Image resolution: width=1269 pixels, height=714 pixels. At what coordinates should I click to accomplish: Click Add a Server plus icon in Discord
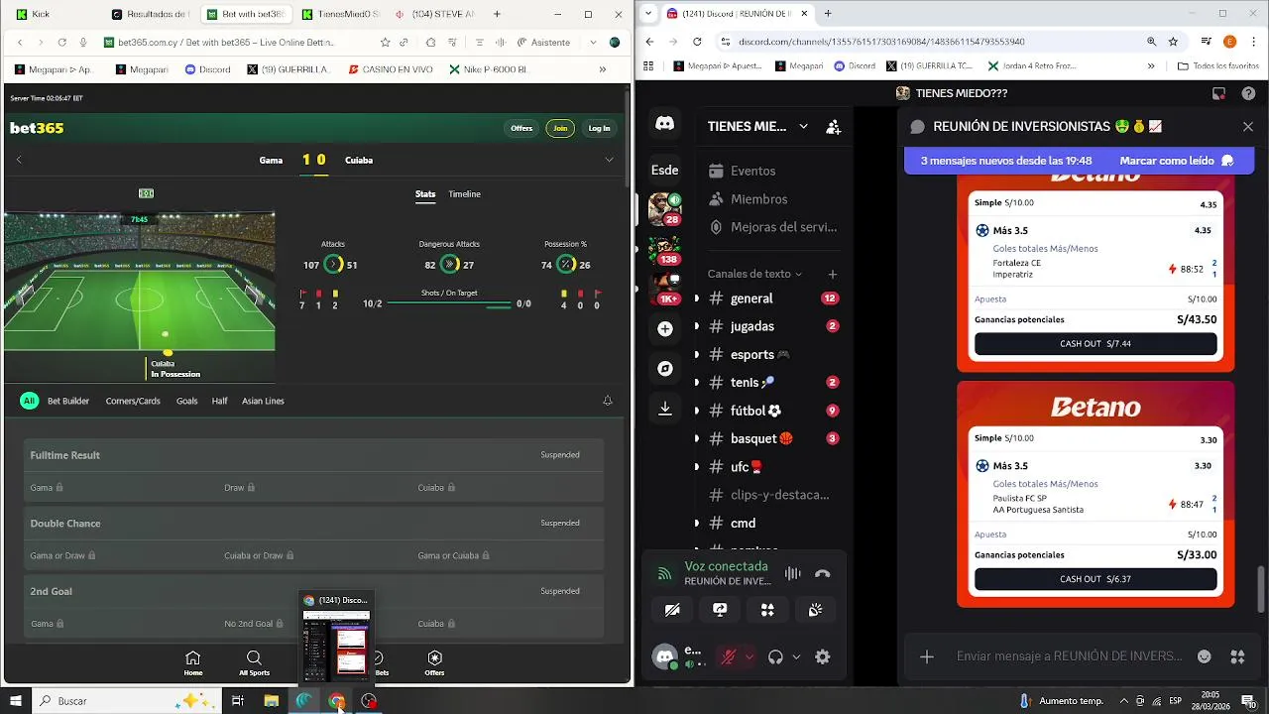click(x=665, y=328)
